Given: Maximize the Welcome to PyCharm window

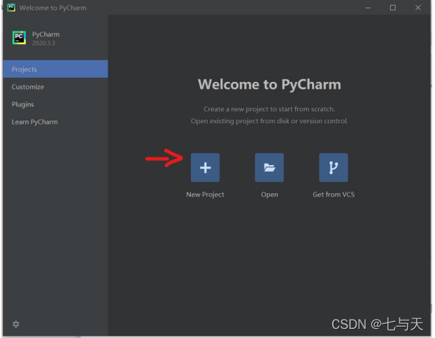Looking at the screenshot, I should click(x=392, y=8).
